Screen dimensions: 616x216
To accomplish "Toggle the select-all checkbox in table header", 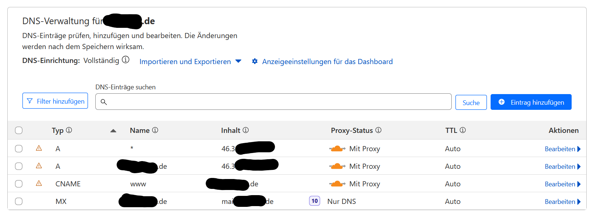I will click(19, 130).
